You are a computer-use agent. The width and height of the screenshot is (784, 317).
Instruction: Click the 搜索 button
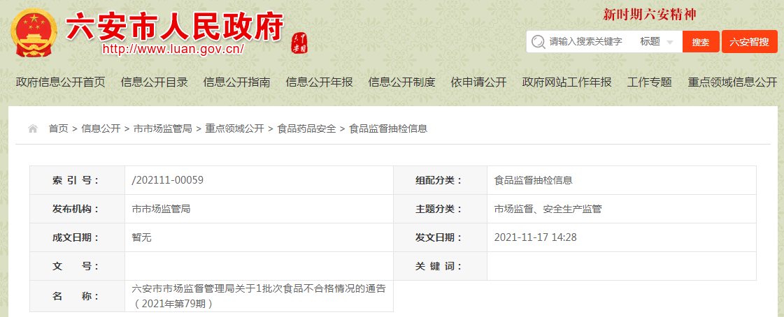tap(701, 42)
